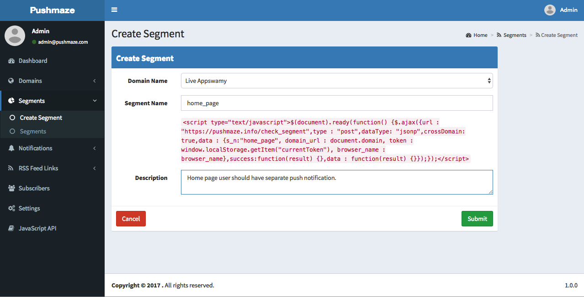This screenshot has height=297, width=584.
Task: Click the Create Segment page heading
Action: pos(148,34)
